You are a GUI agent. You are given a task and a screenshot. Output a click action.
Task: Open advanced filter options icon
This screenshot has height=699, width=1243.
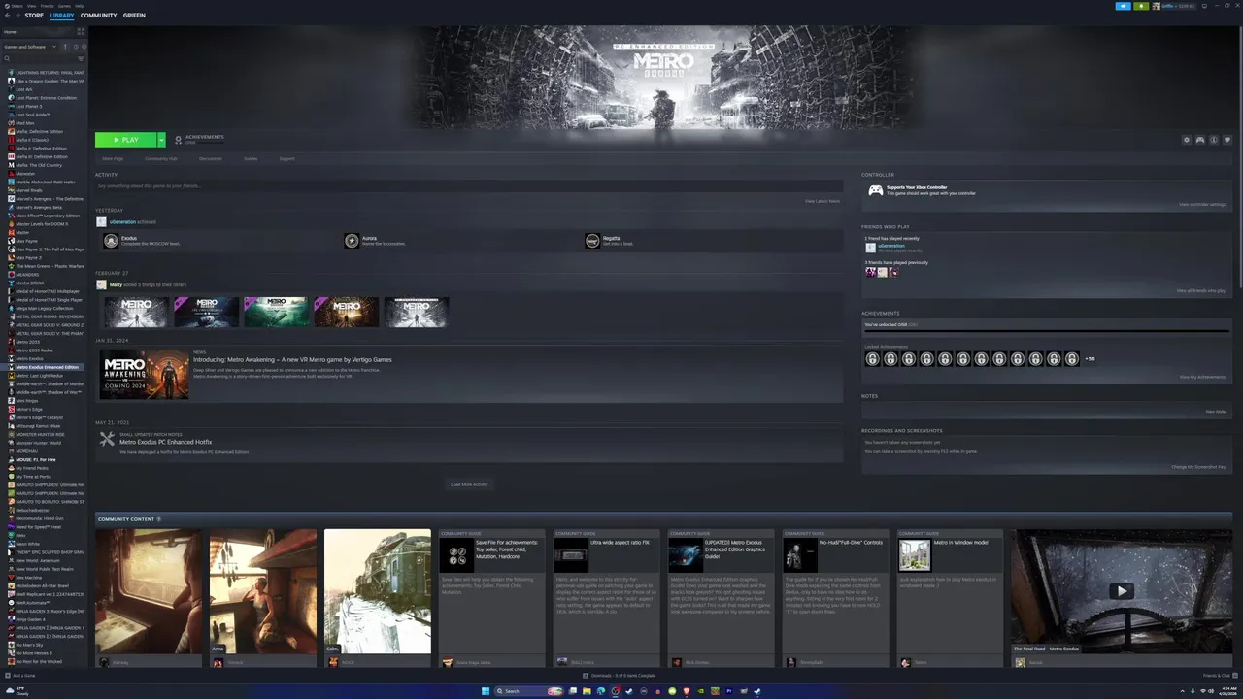[81, 58]
